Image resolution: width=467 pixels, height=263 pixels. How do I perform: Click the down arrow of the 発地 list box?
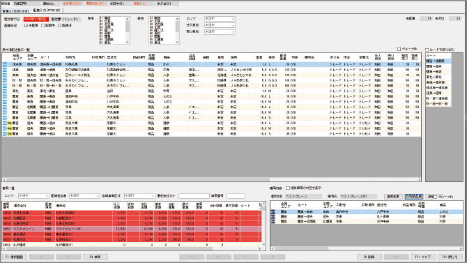coord(127,42)
